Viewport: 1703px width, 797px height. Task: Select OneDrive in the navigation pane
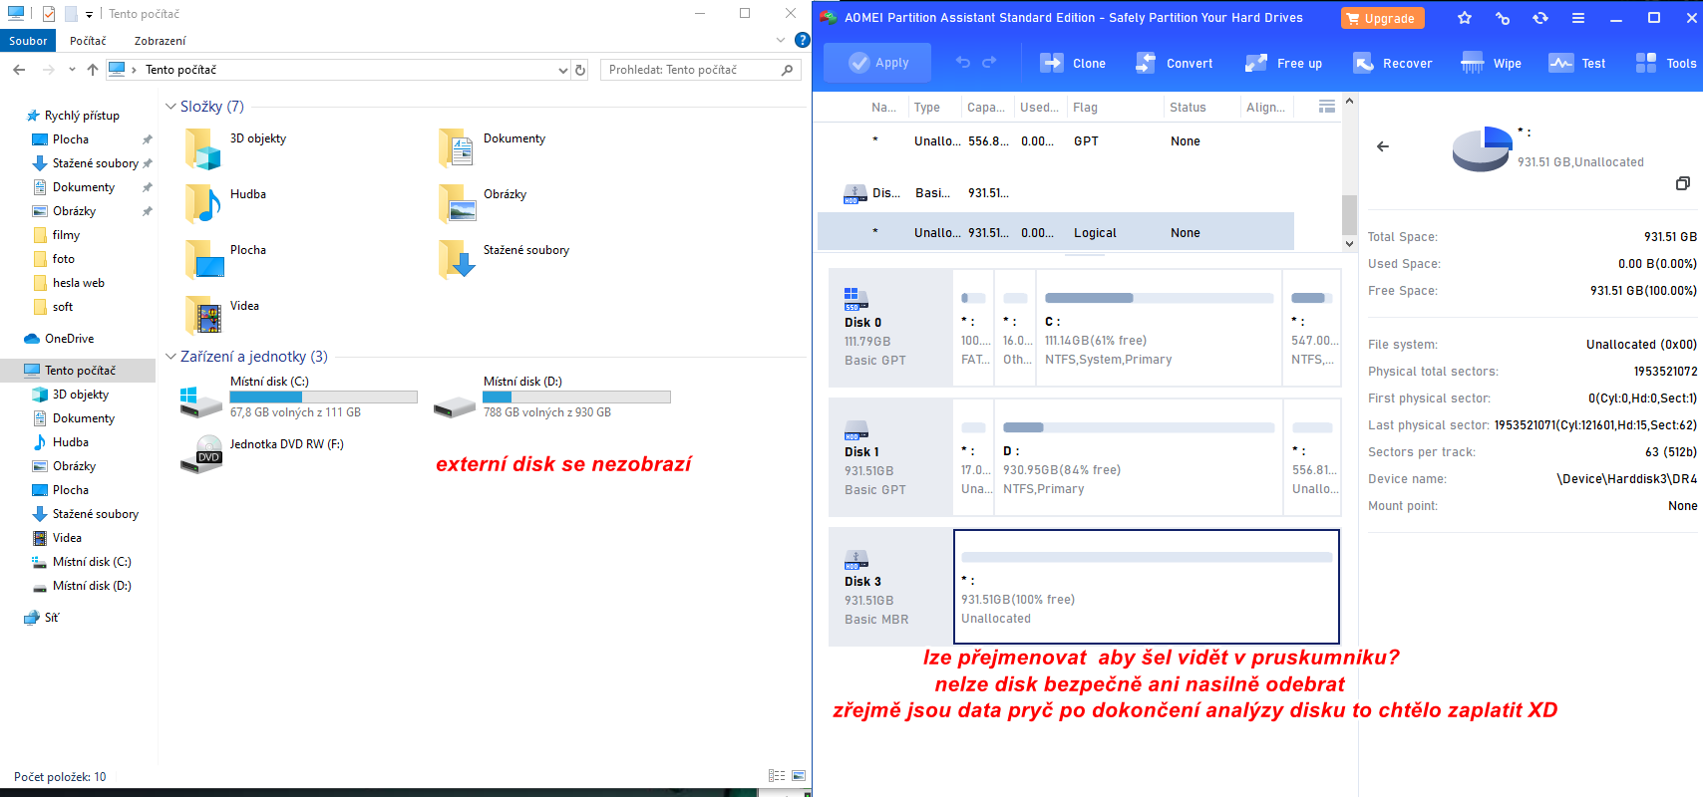(x=69, y=339)
